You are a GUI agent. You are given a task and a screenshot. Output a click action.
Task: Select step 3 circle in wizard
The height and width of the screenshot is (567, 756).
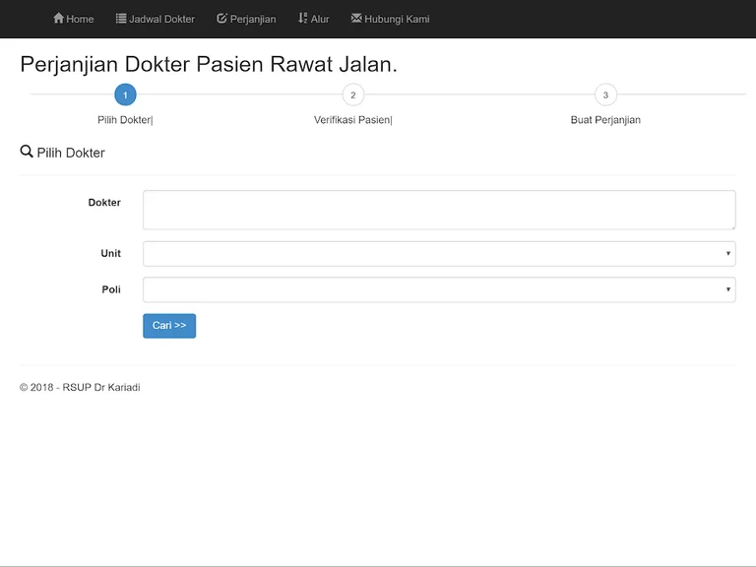coord(605,94)
